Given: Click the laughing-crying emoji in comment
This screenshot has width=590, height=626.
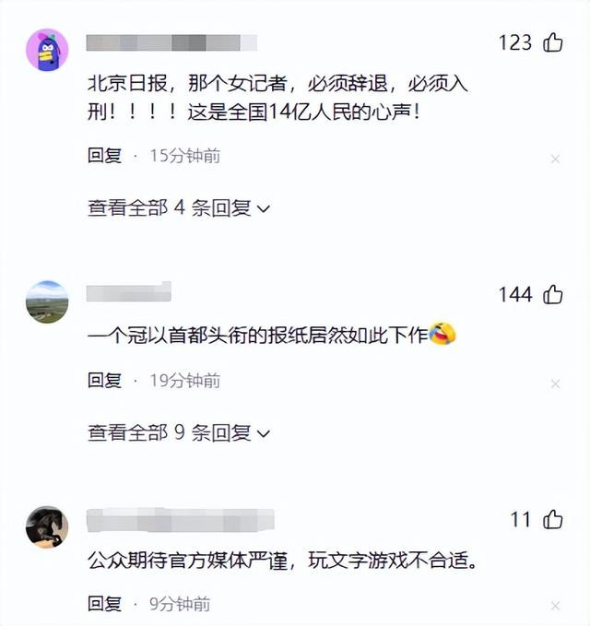Looking at the screenshot, I should 442,334.
